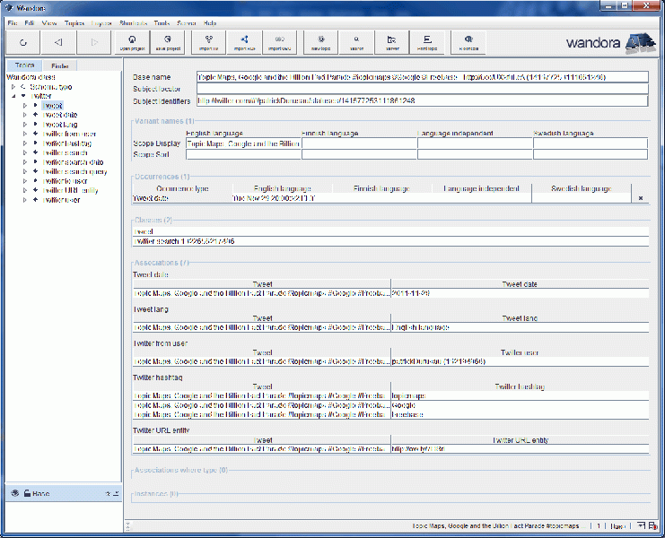Click the English language Tweet lang value
Screen dimensions: 665x538
point(420,327)
